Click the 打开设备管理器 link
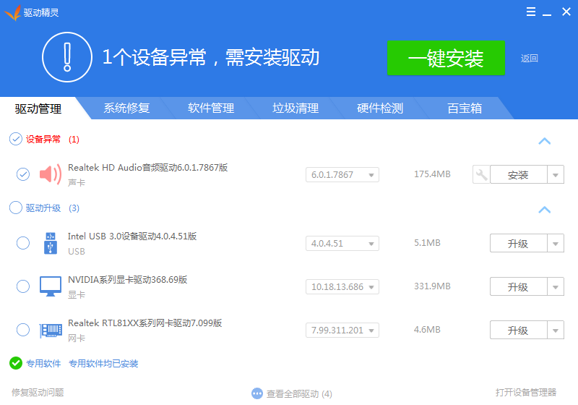 (526, 393)
